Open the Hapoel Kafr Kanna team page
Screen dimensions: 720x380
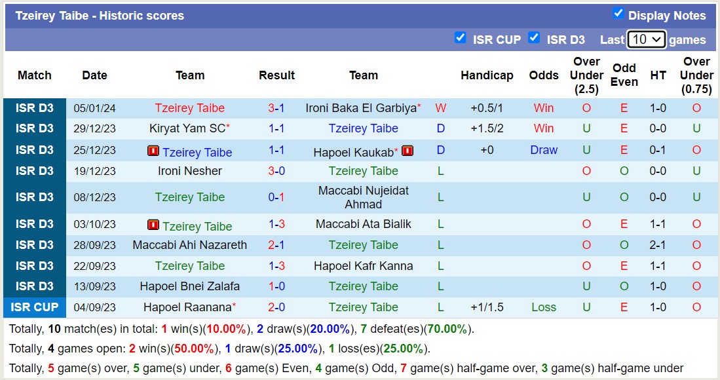[364, 266]
